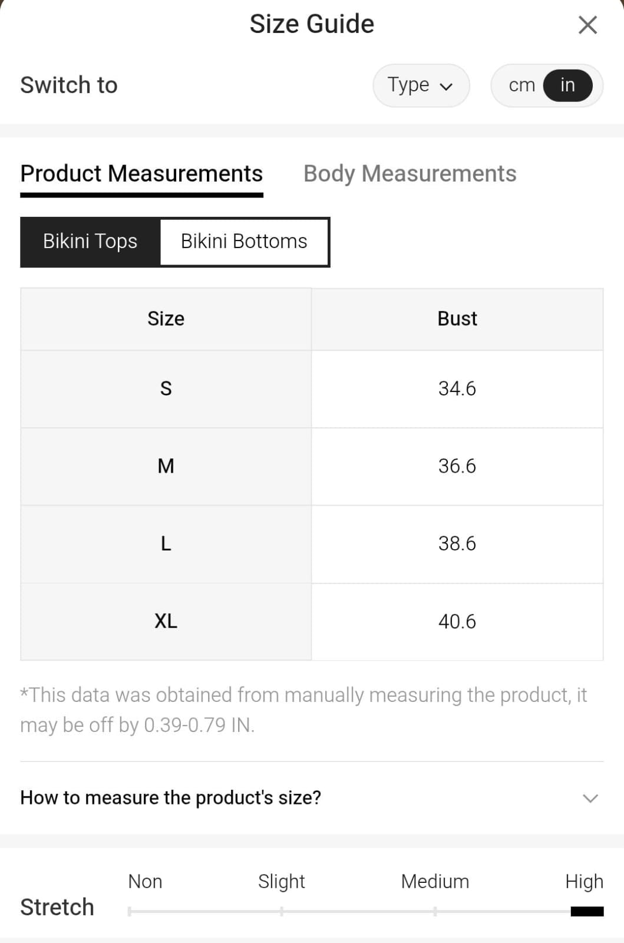Select the M size row

(x=166, y=466)
